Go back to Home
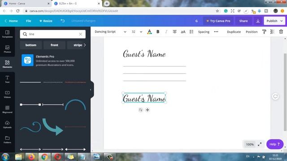 click(11, 21)
